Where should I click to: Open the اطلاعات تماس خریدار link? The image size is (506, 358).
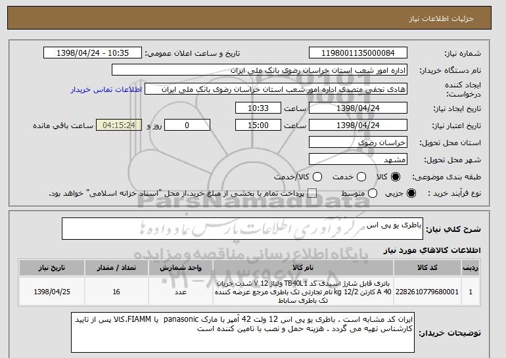point(106,89)
